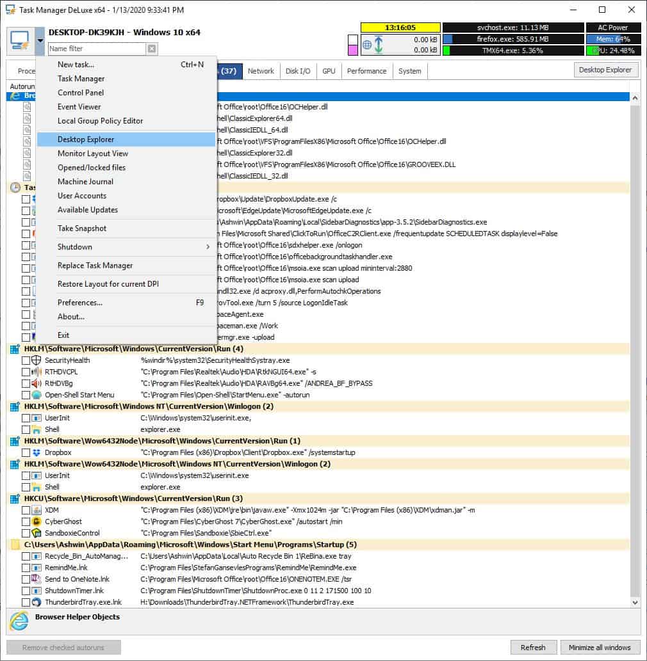Check the Open-Shell Start Menu checkbox
This screenshot has height=661, width=647.
click(x=26, y=395)
